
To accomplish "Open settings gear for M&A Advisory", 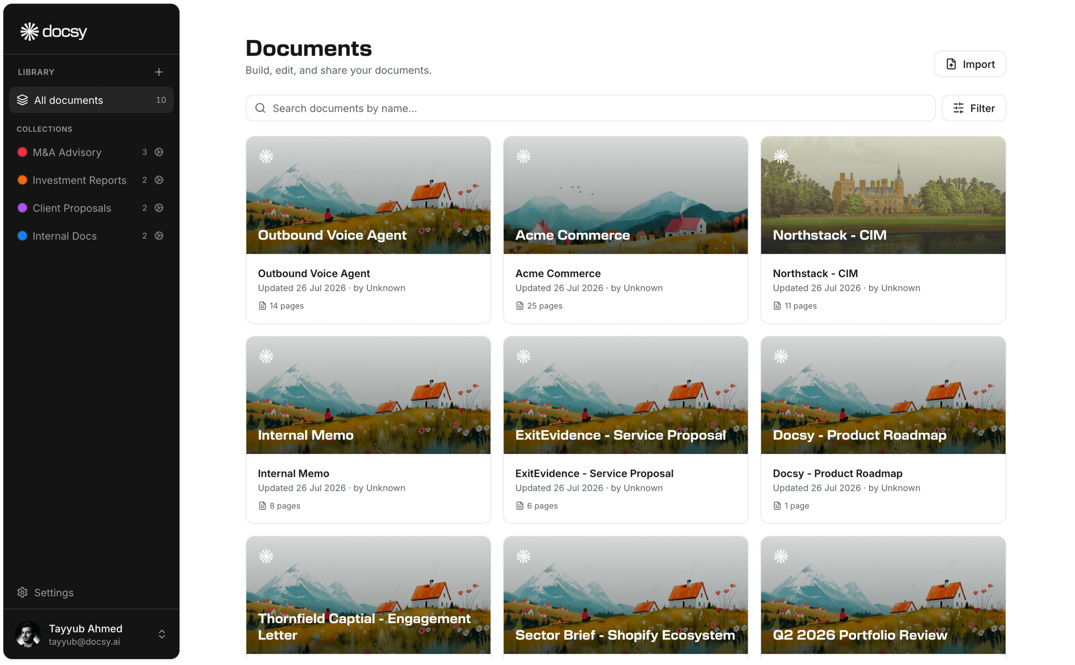I will [x=159, y=152].
